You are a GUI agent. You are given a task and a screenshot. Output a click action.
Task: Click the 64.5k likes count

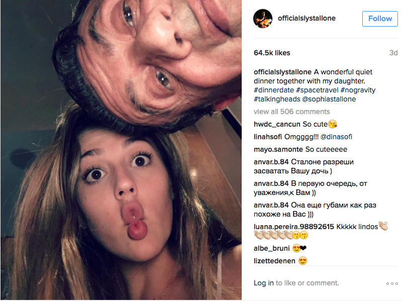272,53
